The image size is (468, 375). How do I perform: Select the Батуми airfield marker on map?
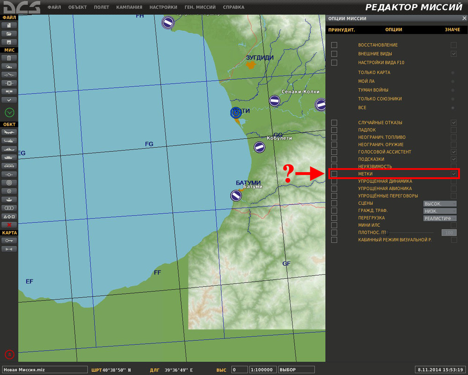click(x=236, y=195)
